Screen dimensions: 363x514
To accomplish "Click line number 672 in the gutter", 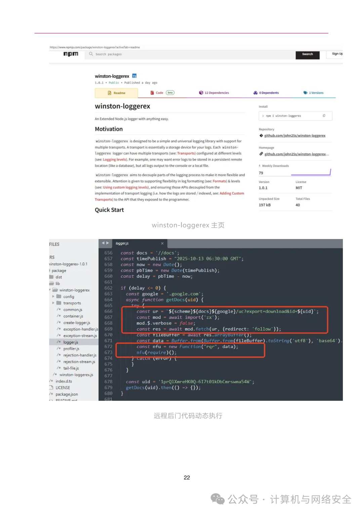I will [108, 347].
